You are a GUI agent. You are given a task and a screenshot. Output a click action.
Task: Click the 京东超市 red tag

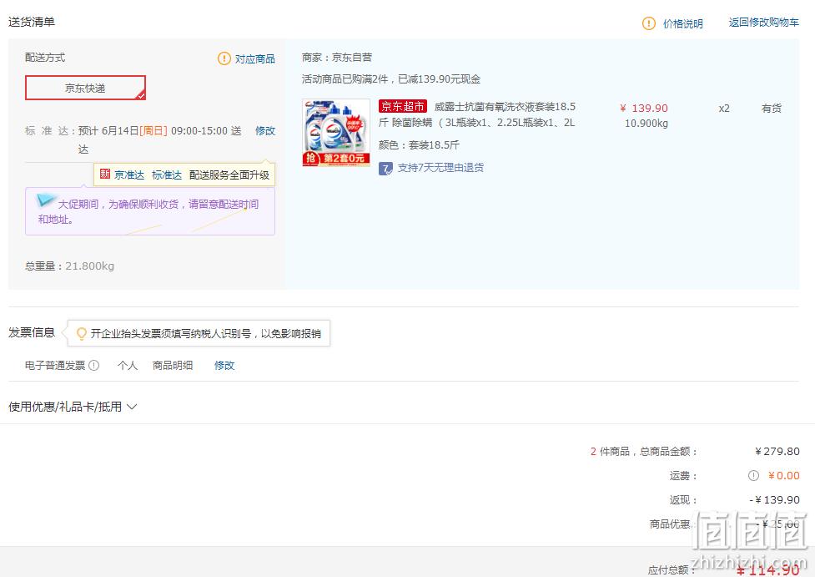(x=403, y=107)
